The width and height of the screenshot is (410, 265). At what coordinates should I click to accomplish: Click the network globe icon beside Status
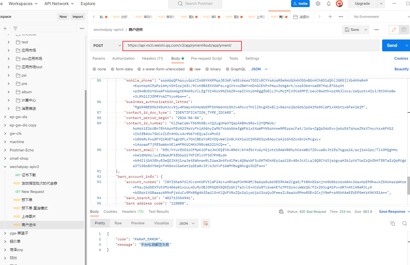tap(281, 212)
